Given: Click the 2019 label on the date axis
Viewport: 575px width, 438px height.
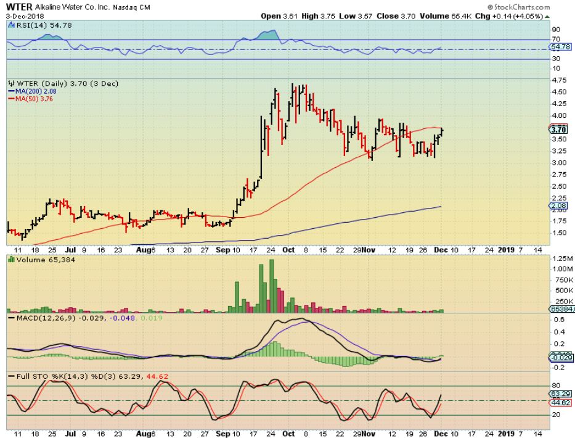Looking at the screenshot, I should (505, 250).
